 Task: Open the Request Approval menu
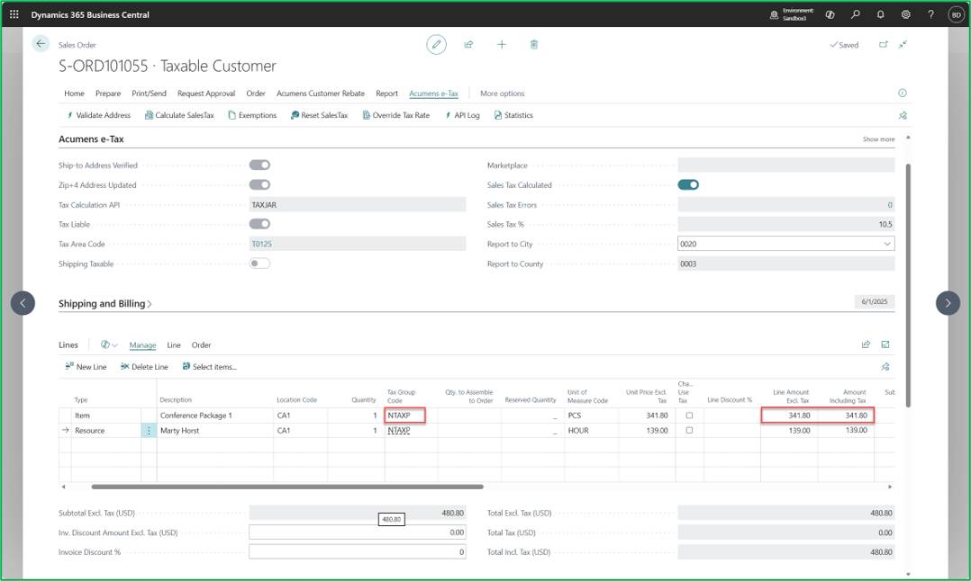pyautogui.click(x=206, y=94)
